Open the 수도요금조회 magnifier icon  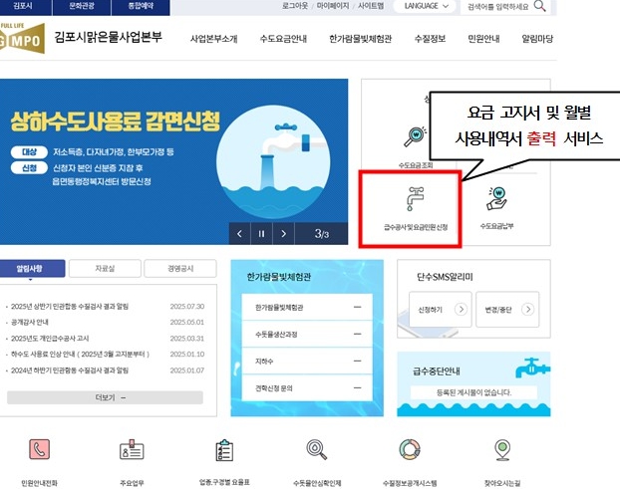click(x=416, y=135)
